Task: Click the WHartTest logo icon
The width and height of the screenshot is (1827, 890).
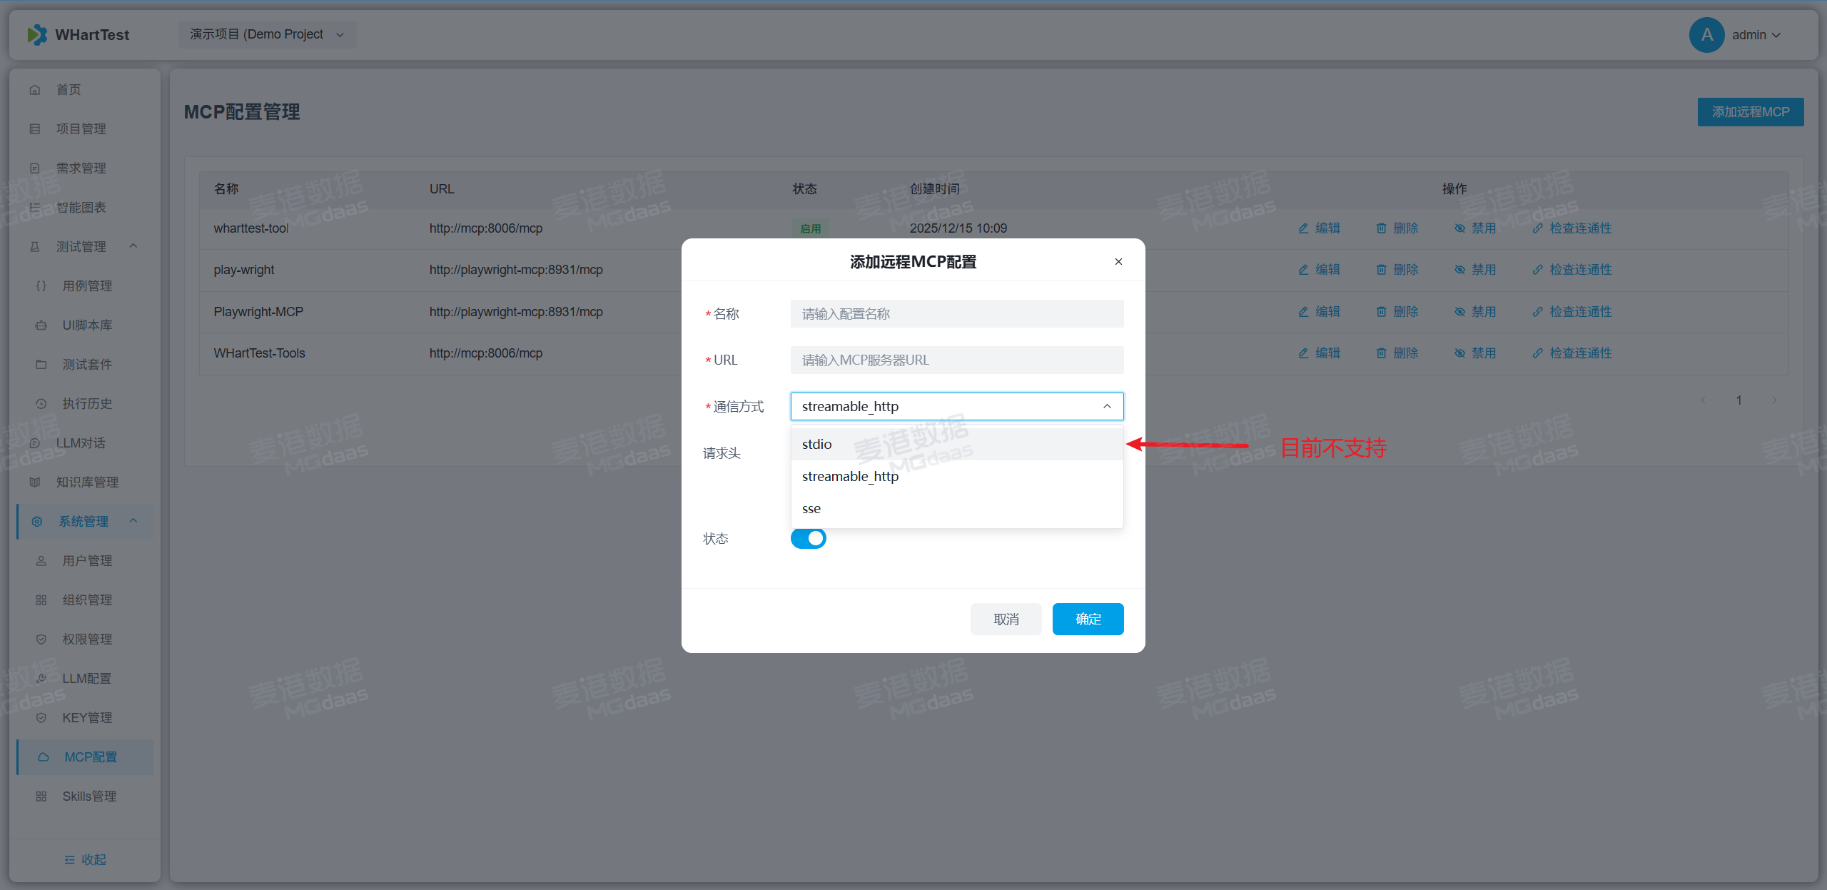Action: point(37,34)
